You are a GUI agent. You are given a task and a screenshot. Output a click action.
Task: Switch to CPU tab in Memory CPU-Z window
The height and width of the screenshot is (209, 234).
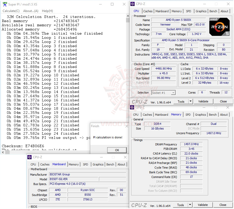[x=136, y=115]
